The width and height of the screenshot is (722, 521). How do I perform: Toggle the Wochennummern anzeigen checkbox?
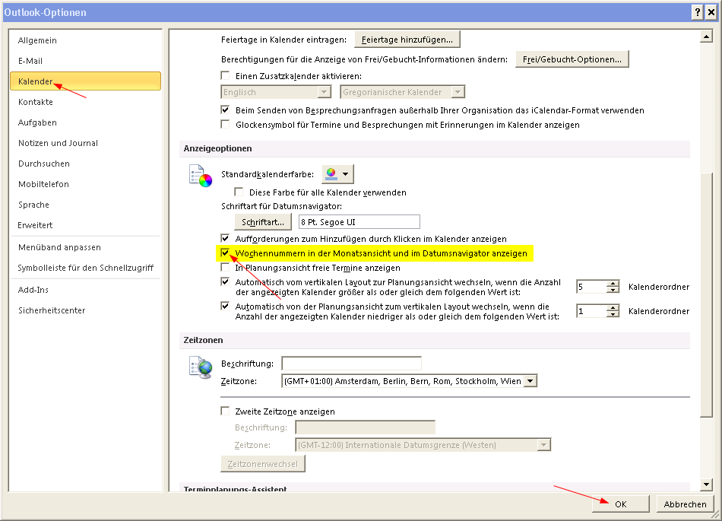(225, 253)
